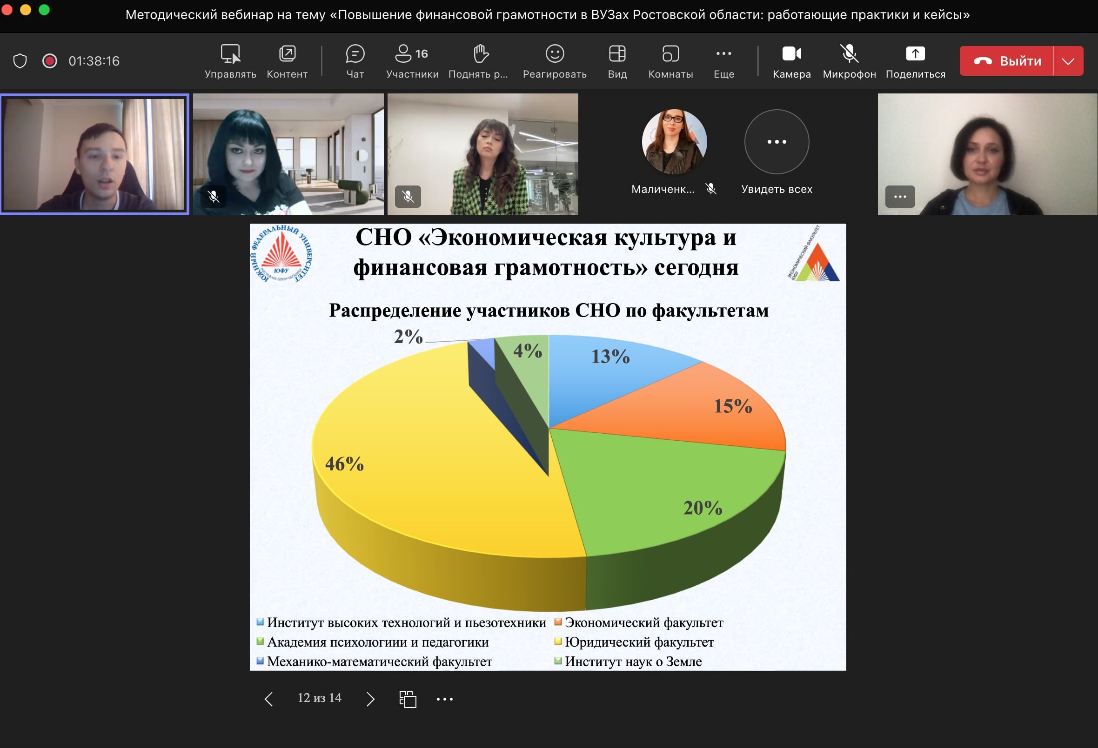Go to the previous slide
Viewport: 1098px width, 748px height.
pos(268,699)
